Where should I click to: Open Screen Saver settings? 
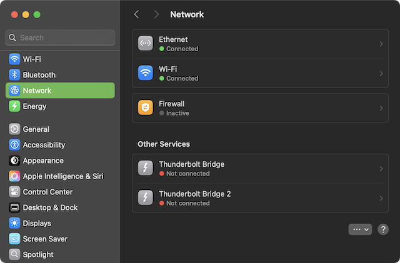(45, 239)
